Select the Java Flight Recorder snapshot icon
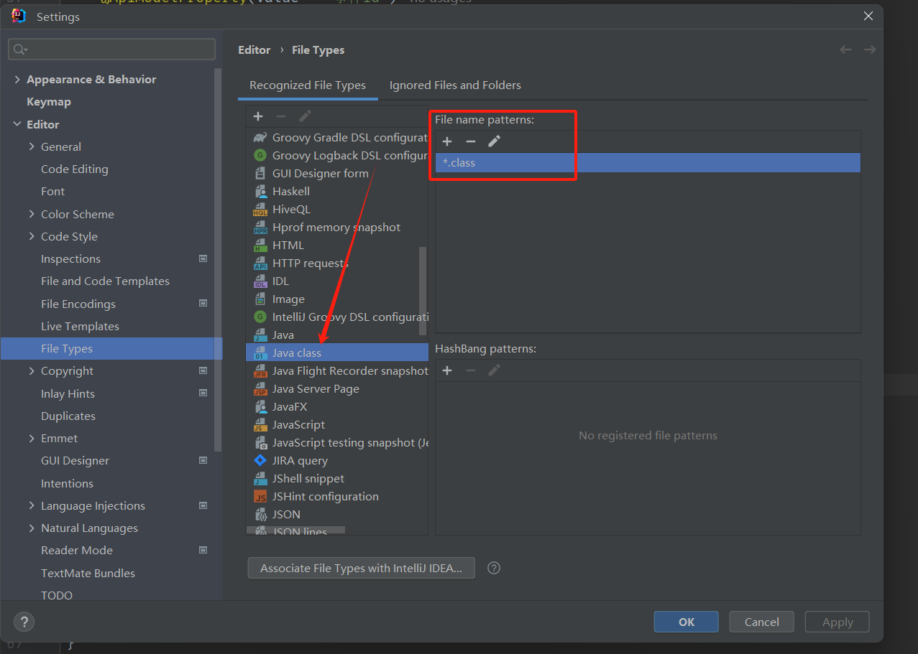The height and width of the screenshot is (654, 918). coord(260,371)
